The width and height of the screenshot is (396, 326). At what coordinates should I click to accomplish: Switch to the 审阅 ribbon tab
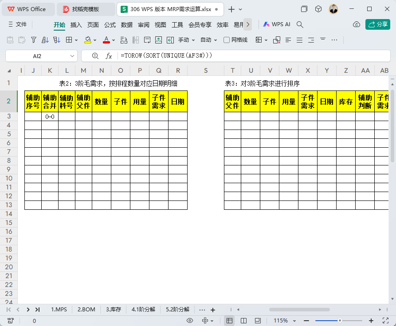(143, 25)
